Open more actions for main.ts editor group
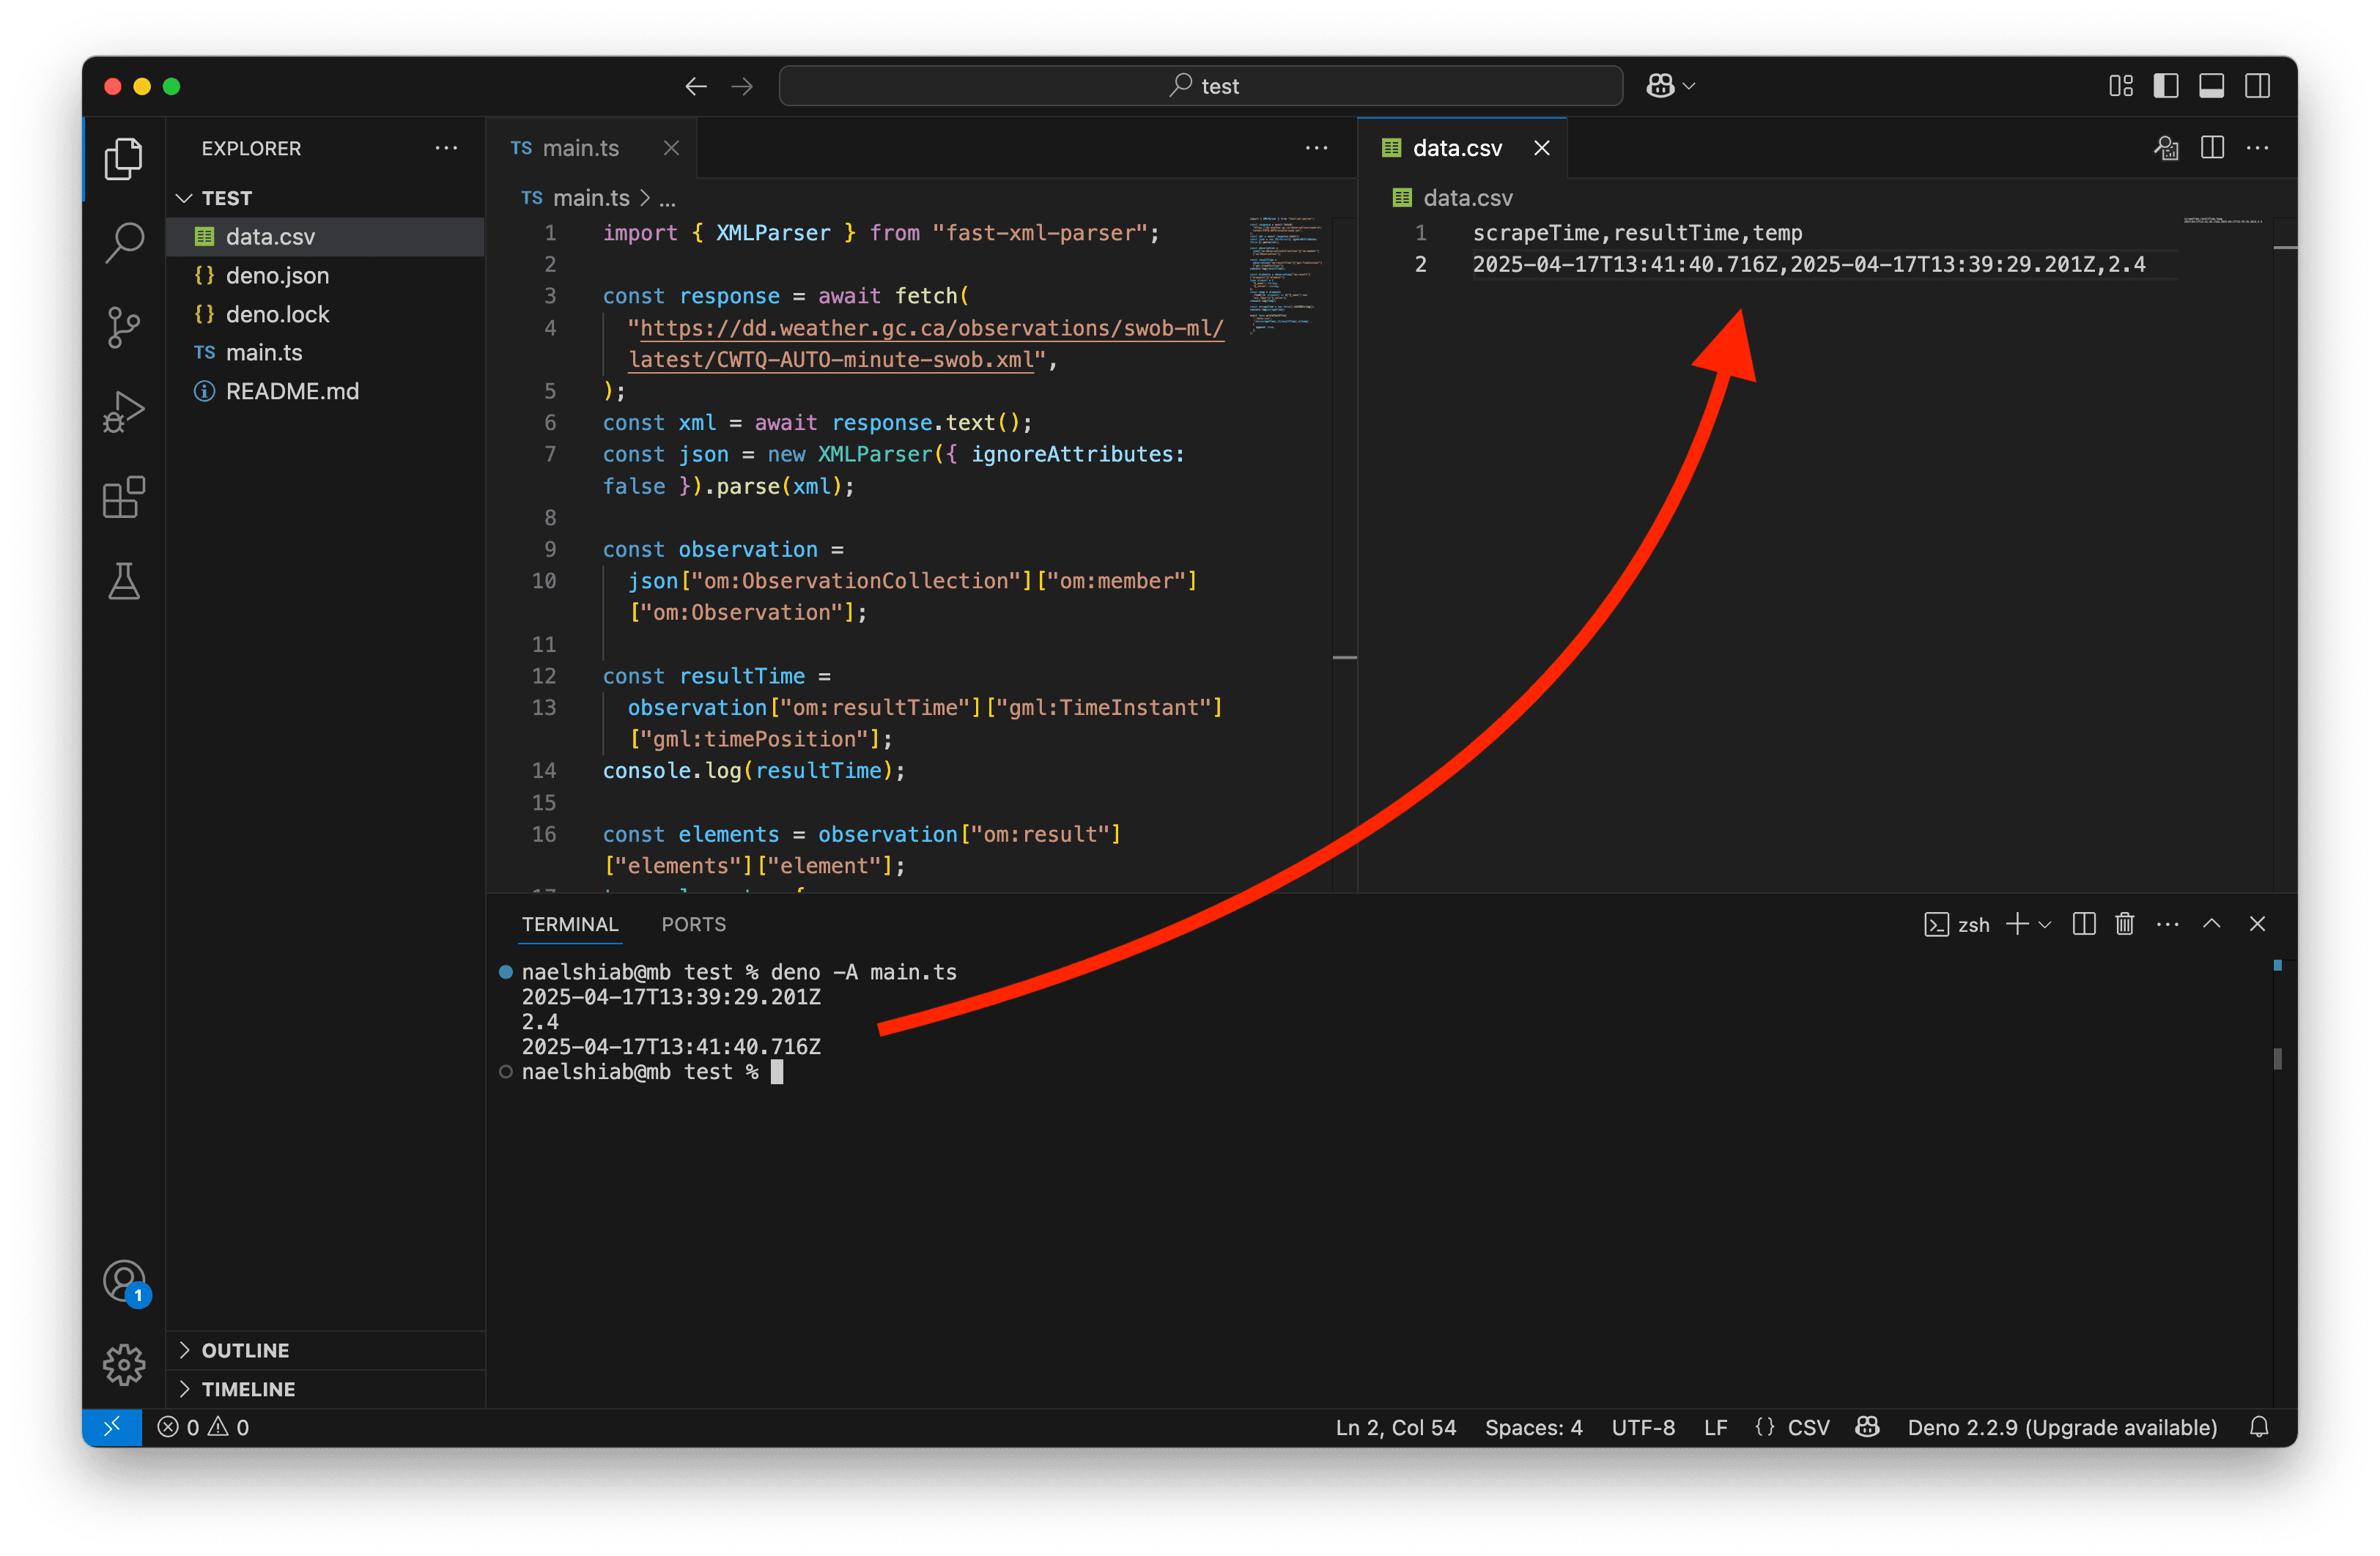Viewport: 2380px width, 1556px height. coord(1316,148)
